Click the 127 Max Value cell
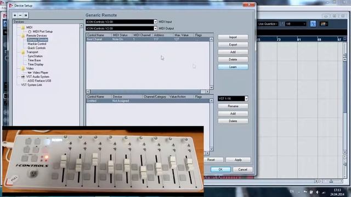The image size is (351, 197). pyautogui.click(x=177, y=39)
